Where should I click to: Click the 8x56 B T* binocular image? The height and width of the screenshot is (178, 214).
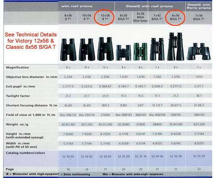coord(68,50)
